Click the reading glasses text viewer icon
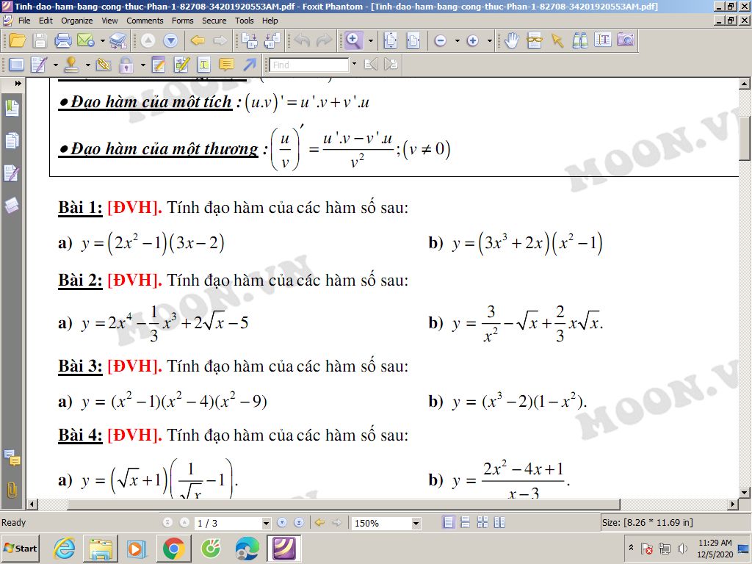752x564 pixels. 535,41
